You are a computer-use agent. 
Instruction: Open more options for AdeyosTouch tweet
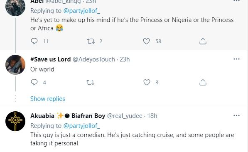(236, 59)
